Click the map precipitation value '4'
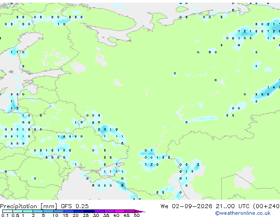Image resolution: width=280 pixels, height=217 pixels. (274, 87)
